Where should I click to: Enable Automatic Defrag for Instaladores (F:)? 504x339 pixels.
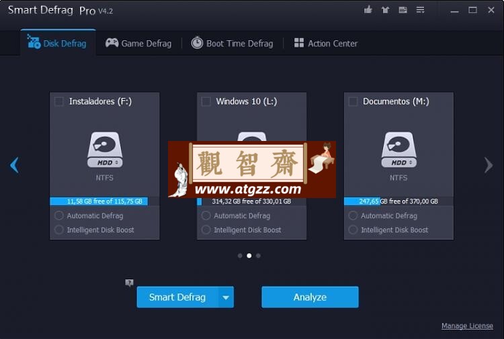pyautogui.click(x=59, y=215)
